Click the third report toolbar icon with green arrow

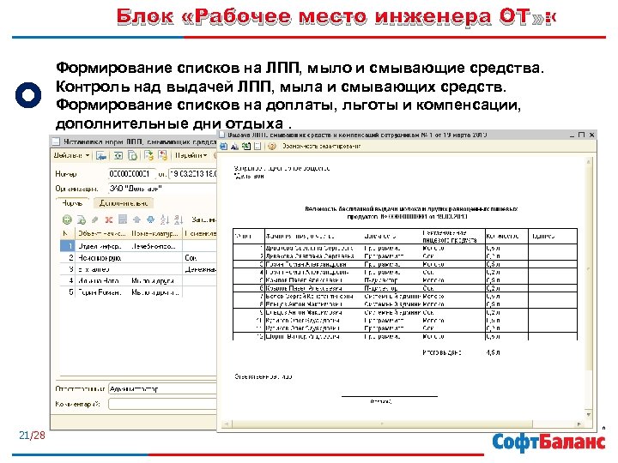pos(246,147)
